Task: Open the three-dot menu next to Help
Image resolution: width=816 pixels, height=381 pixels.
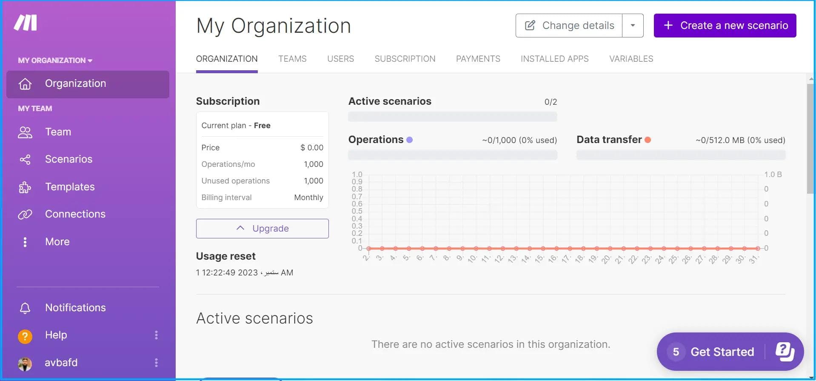Action: (x=156, y=335)
